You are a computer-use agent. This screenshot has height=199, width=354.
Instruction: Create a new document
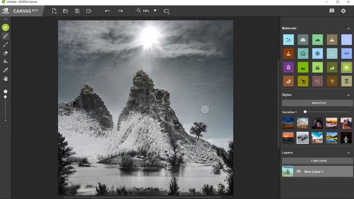[54, 11]
